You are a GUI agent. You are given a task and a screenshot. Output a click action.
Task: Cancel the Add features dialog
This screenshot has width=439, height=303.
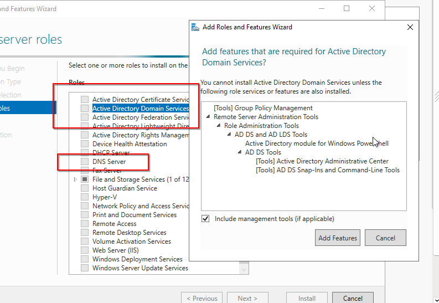coord(385,238)
